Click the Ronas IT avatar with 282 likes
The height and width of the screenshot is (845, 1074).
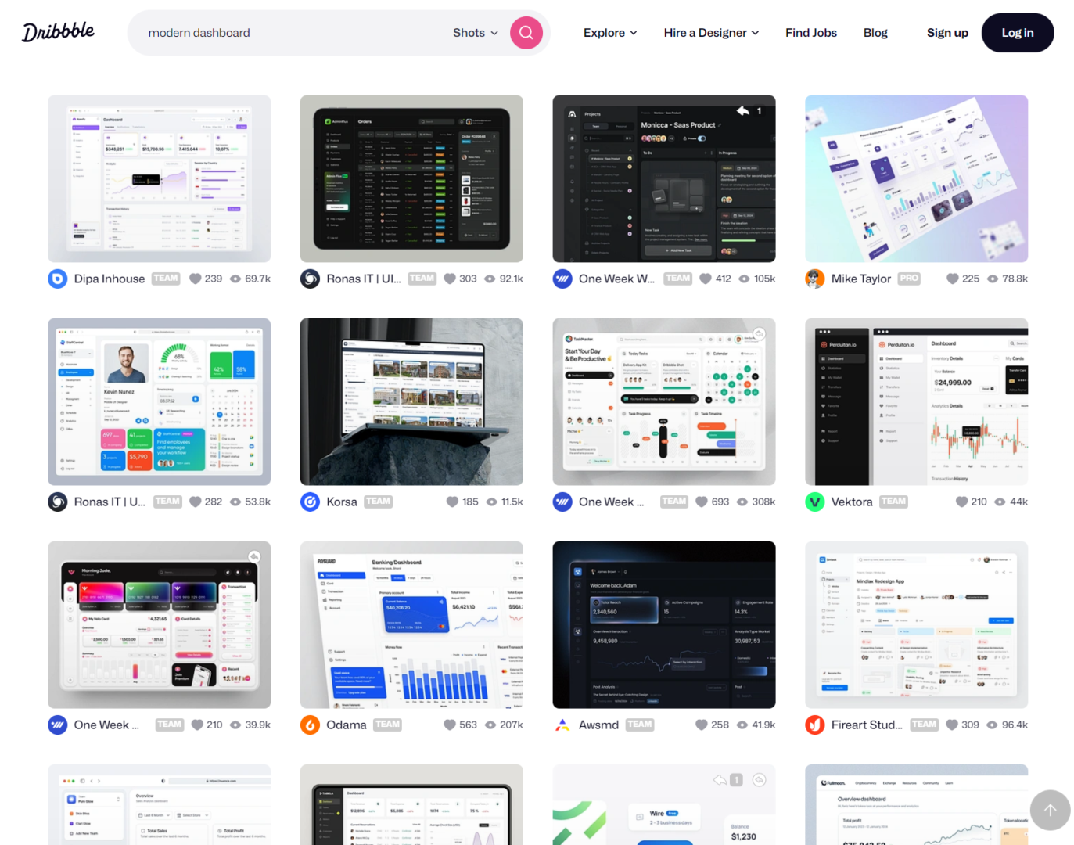click(58, 502)
